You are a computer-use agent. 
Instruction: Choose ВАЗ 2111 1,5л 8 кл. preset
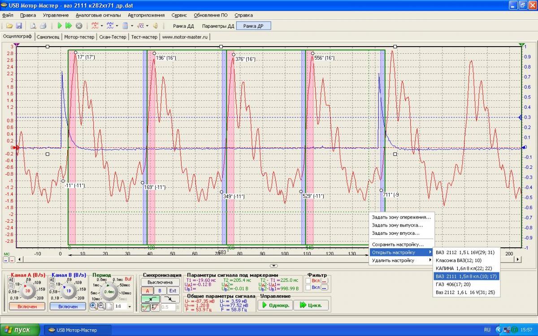click(466, 276)
